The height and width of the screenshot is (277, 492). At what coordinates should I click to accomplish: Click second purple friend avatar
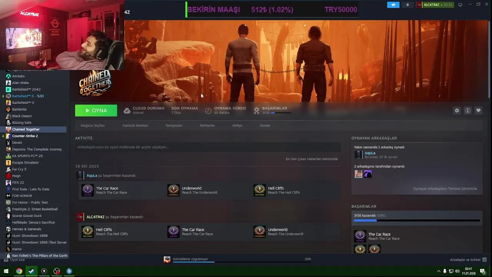368,174
